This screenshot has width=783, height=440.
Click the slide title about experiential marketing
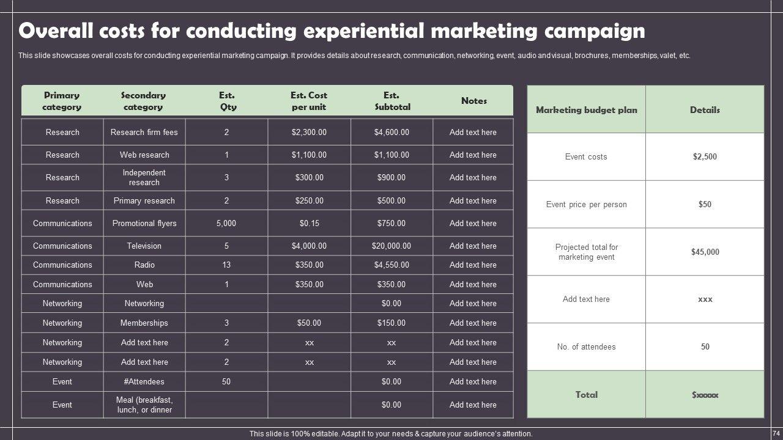point(332,31)
